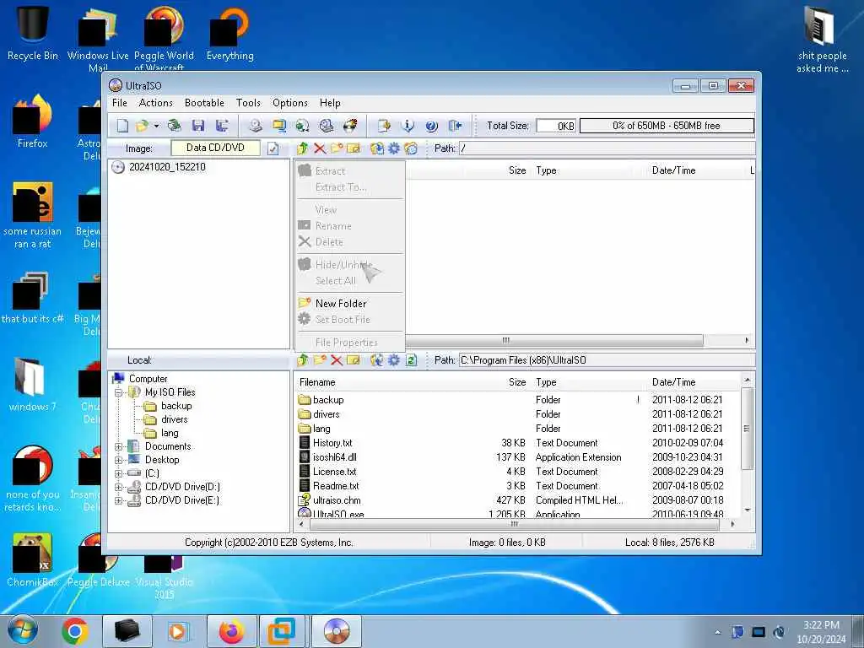Click the globe icon in Local toolbar

377,360
